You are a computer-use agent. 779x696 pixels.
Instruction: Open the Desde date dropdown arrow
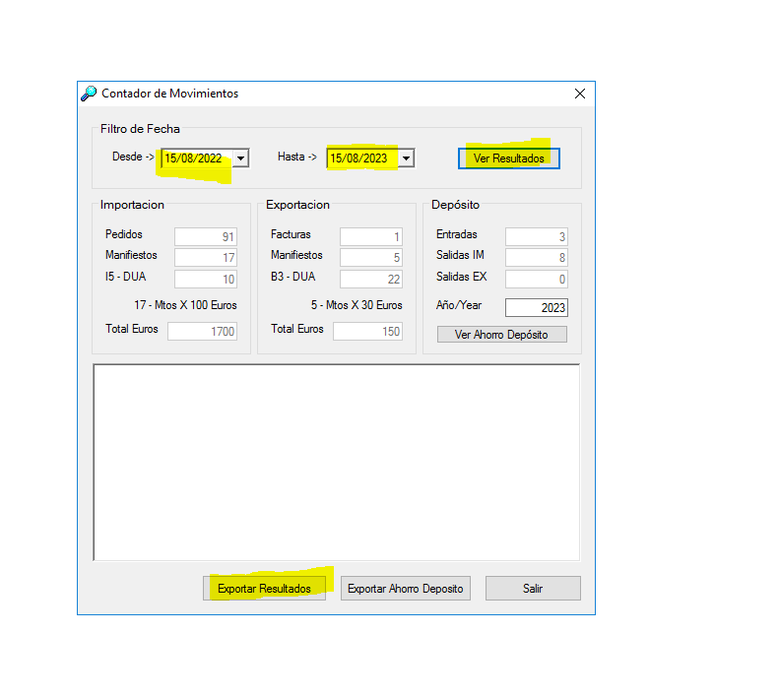[241, 158]
